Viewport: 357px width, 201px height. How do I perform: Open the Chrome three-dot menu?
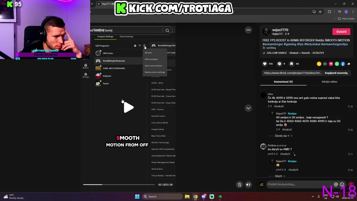tap(352, 12)
